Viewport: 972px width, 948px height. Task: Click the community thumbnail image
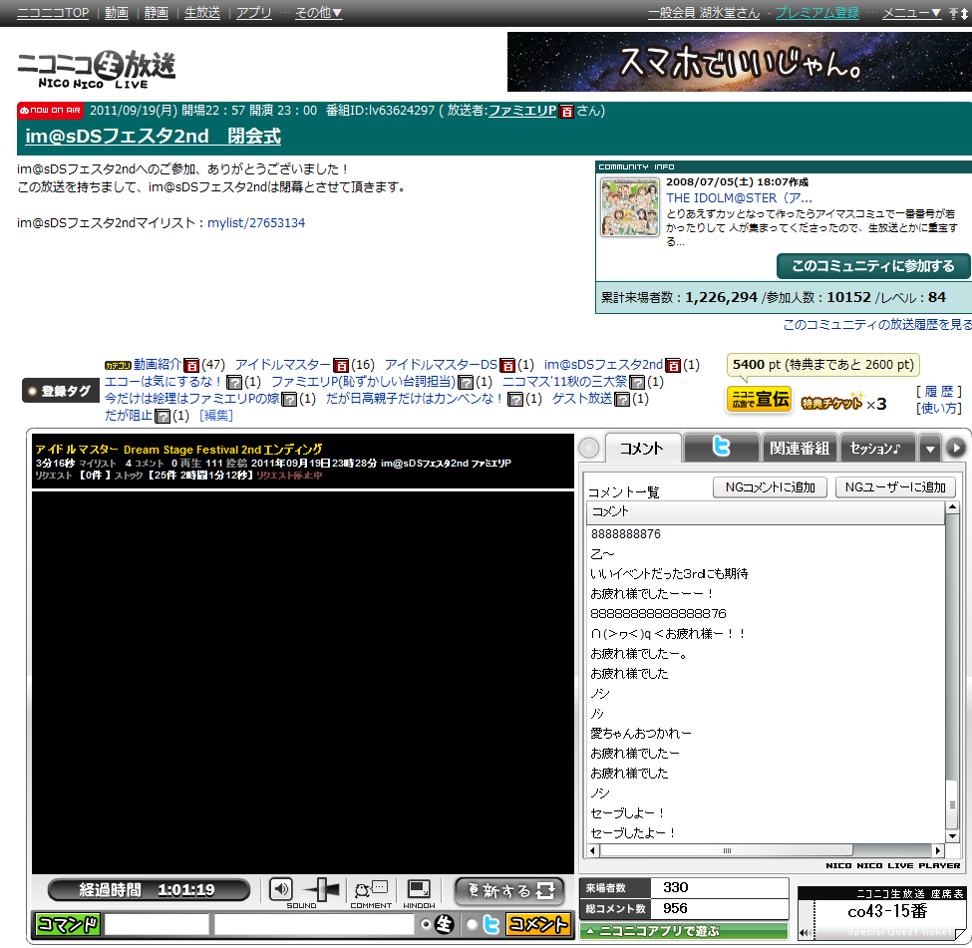[x=630, y=207]
